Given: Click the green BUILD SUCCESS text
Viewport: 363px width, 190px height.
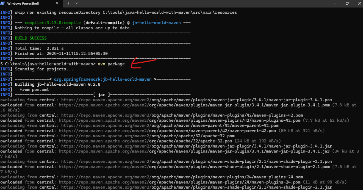Looking at the screenshot, I should click(x=30, y=38).
